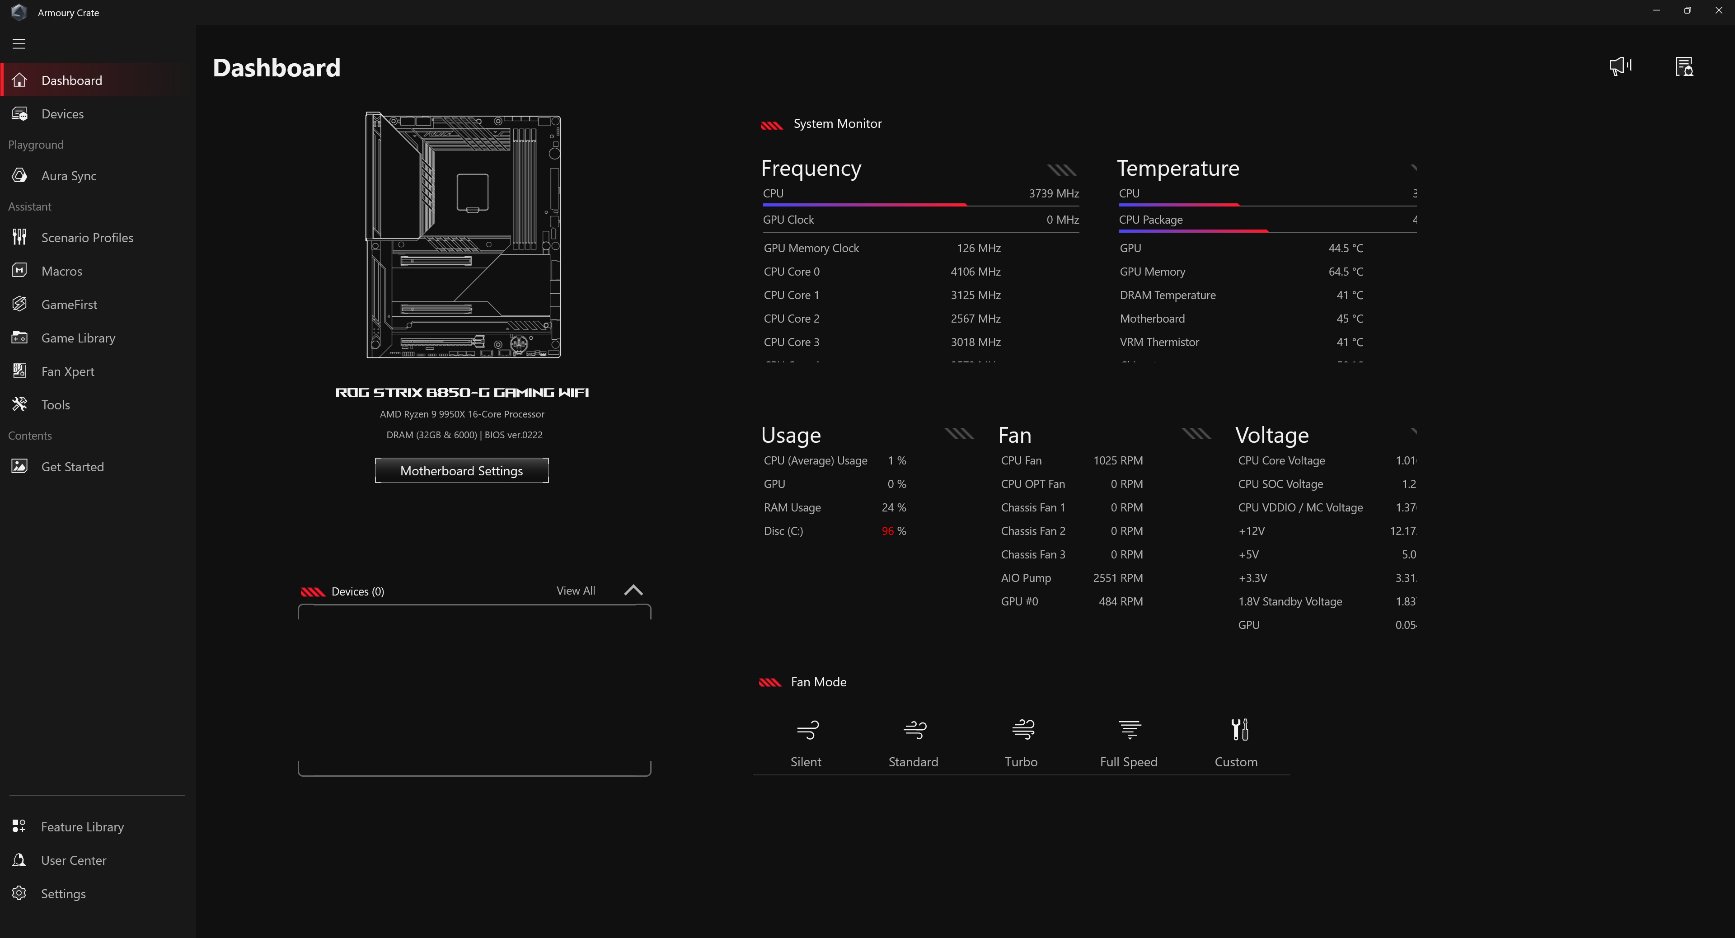Open Macros menu label
The height and width of the screenshot is (938, 1735).
[62, 271]
